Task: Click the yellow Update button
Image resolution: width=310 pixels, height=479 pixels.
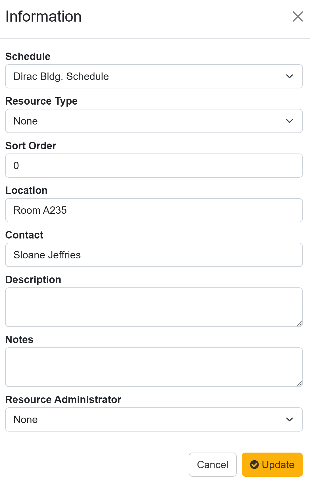Action: [x=272, y=465]
